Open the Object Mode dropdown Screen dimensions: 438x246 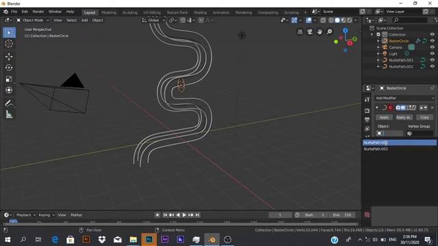click(33, 20)
